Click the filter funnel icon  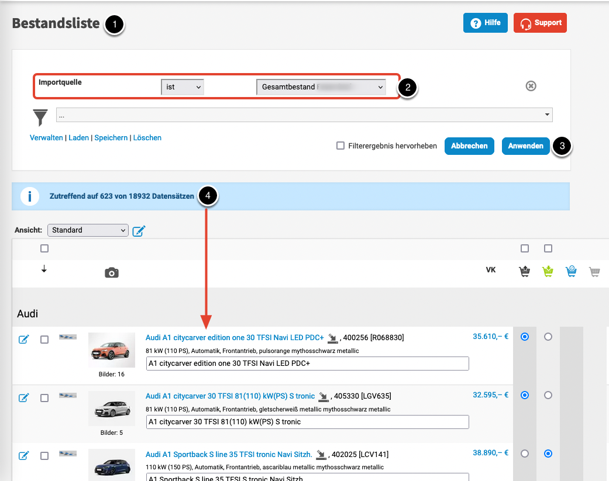tap(40, 117)
